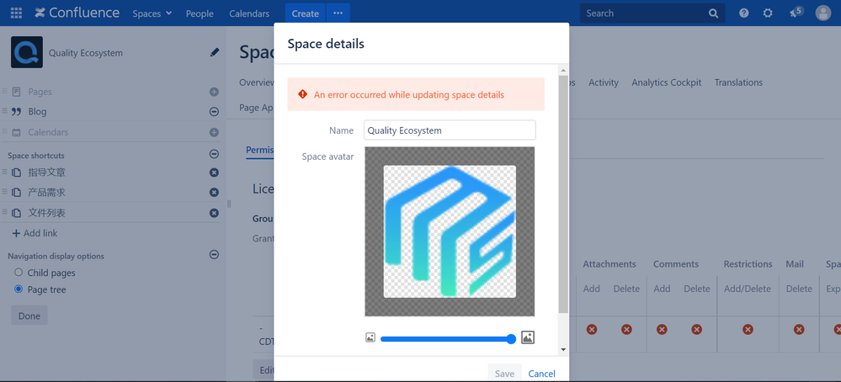This screenshot has width=841, height=382.
Task: Click the small image icon left of slider
Action: tap(370, 337)
